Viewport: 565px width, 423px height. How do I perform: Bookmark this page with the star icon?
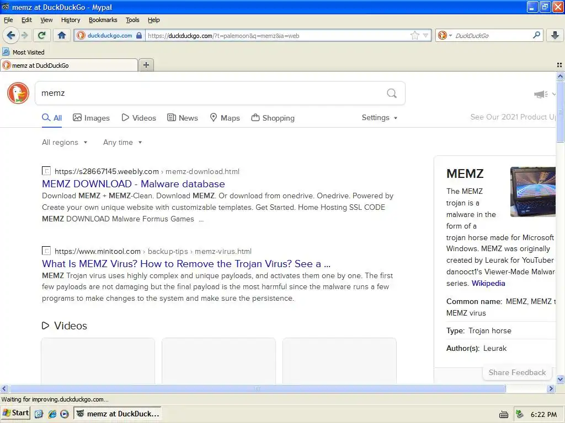(415, 35)
